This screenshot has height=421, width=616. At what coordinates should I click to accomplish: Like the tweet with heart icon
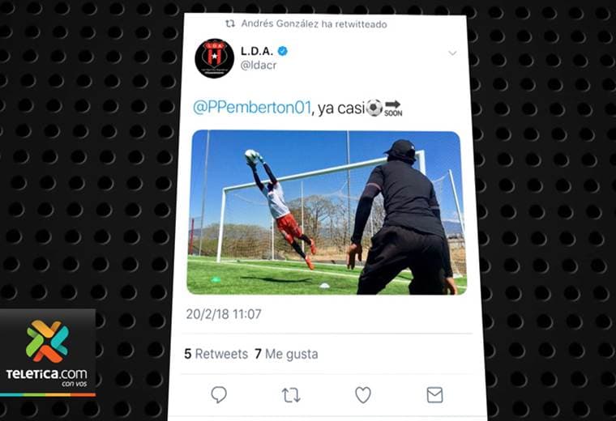[363, 395]
